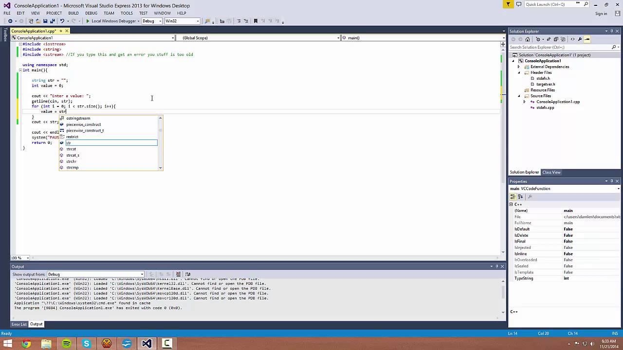The height and width of the screenshot is (350, 623).
Task: Click the comment-out lines toolbar icon
Action: pos(238,21)
